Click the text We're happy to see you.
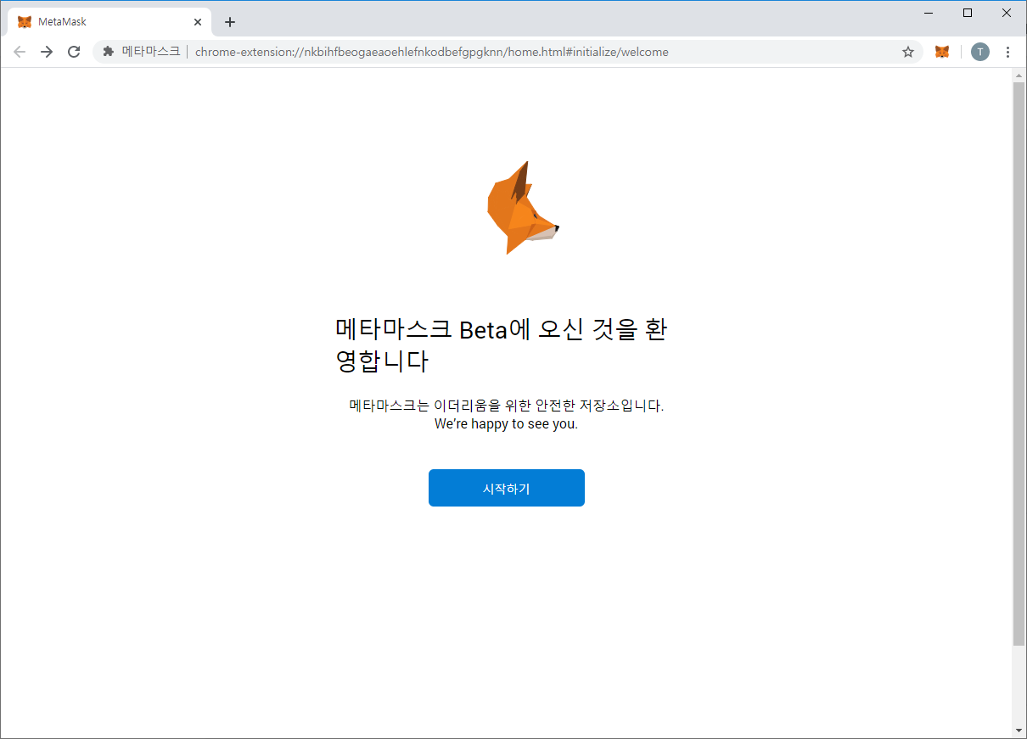The width and height of the screenshot is (1027, 739). coord(506,423)
